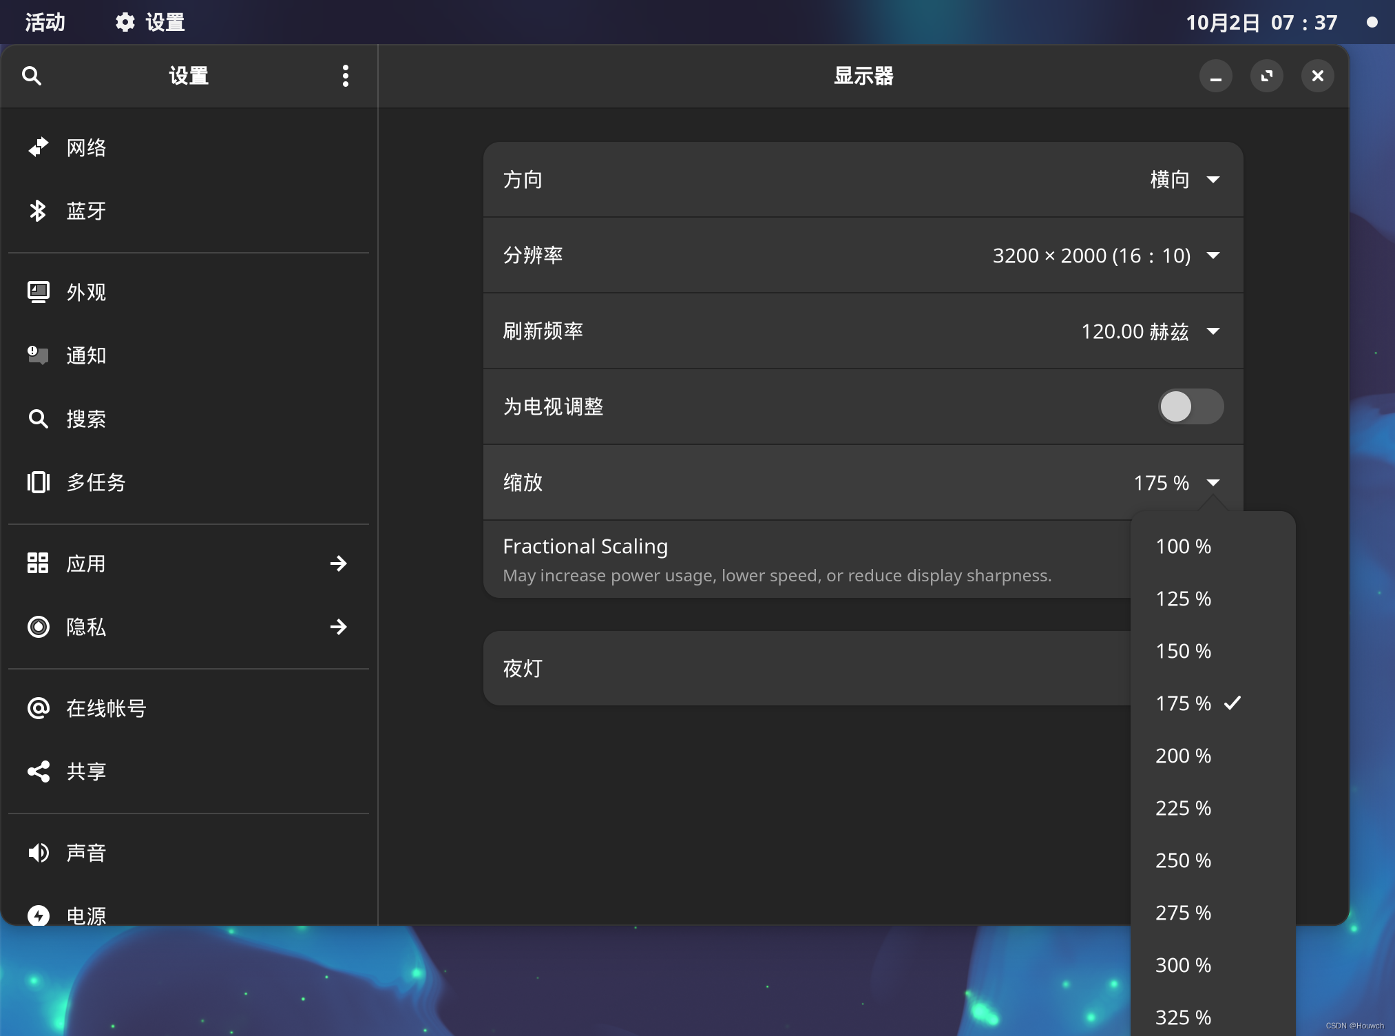Open 外观 (Appearance) settings
This screenshot has height=1036, width=1395.
point(85,292)
